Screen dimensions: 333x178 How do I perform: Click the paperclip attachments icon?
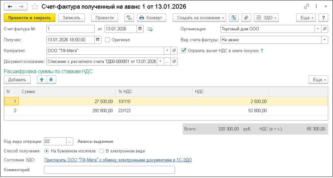246,18
